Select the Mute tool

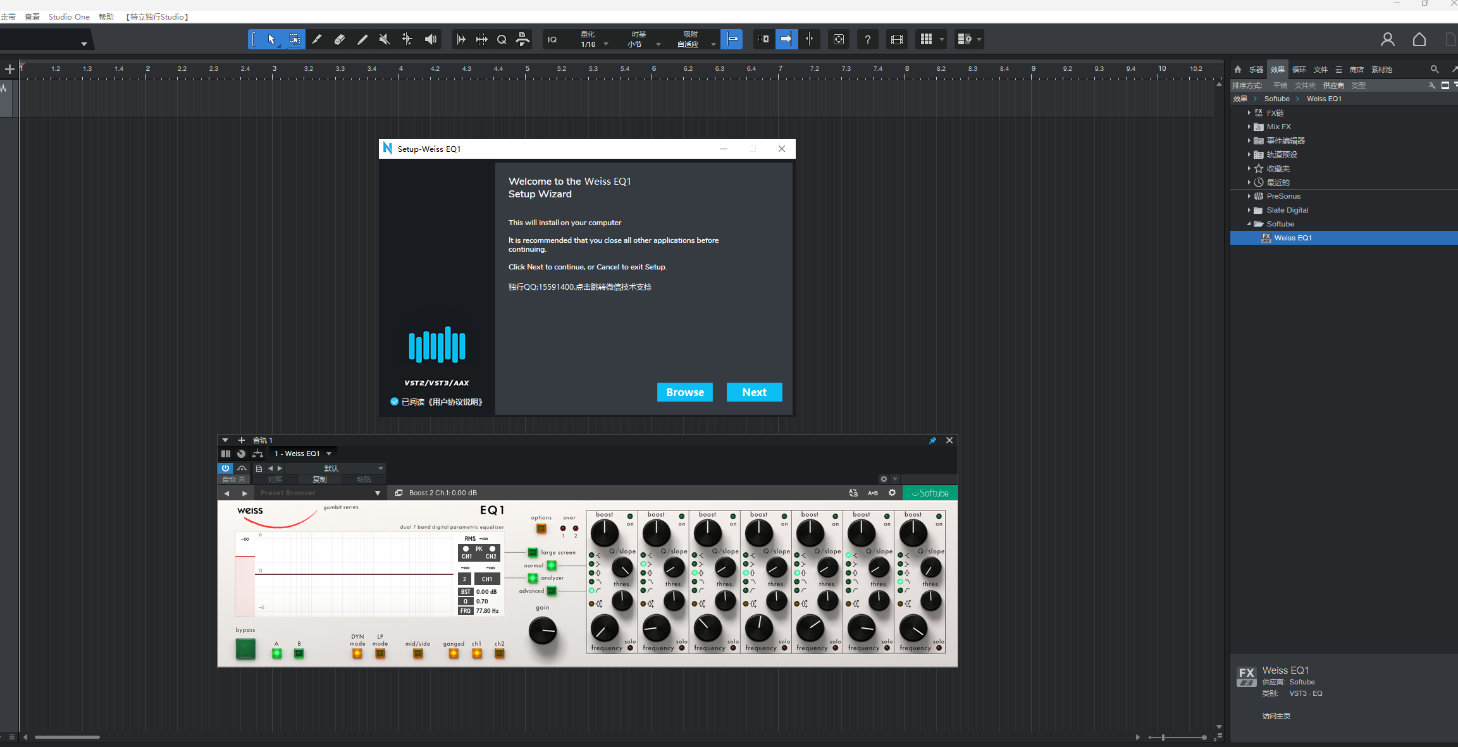coord(385,39)
